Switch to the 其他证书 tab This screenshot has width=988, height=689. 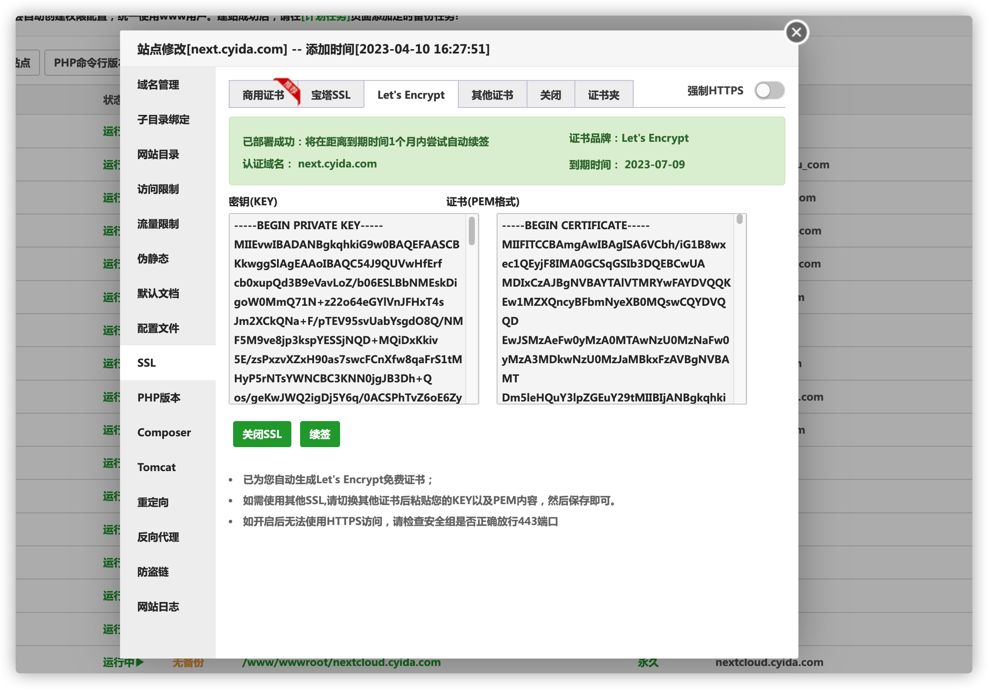[492, 95]
